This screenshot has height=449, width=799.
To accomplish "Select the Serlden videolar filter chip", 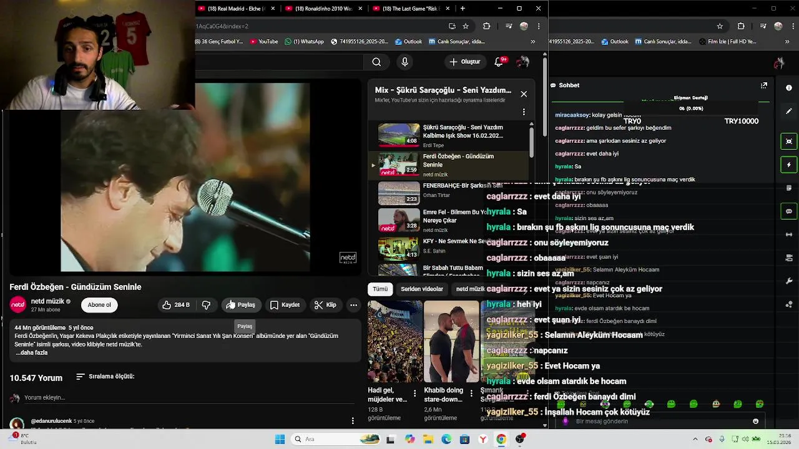I will click(x=422, y=289).
